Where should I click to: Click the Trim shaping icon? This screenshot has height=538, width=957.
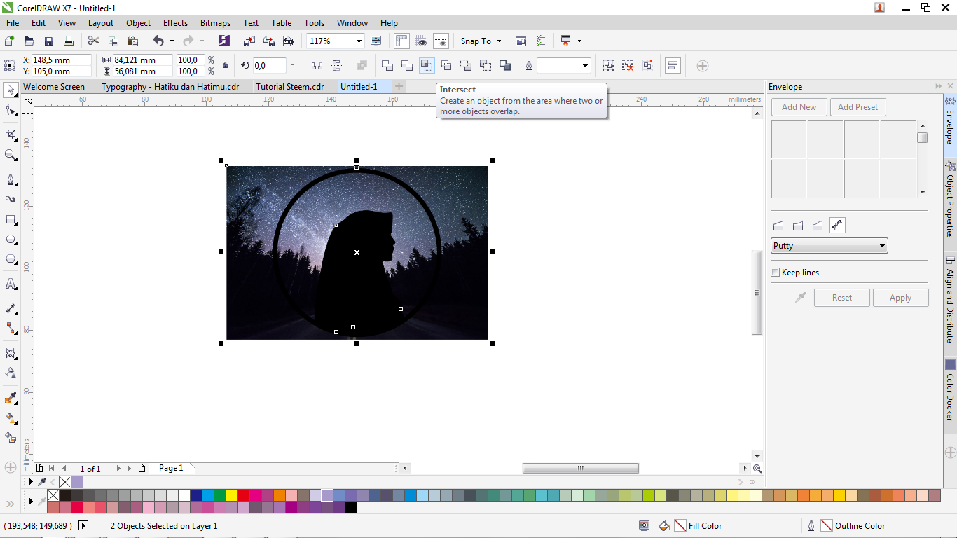[406, 65]
